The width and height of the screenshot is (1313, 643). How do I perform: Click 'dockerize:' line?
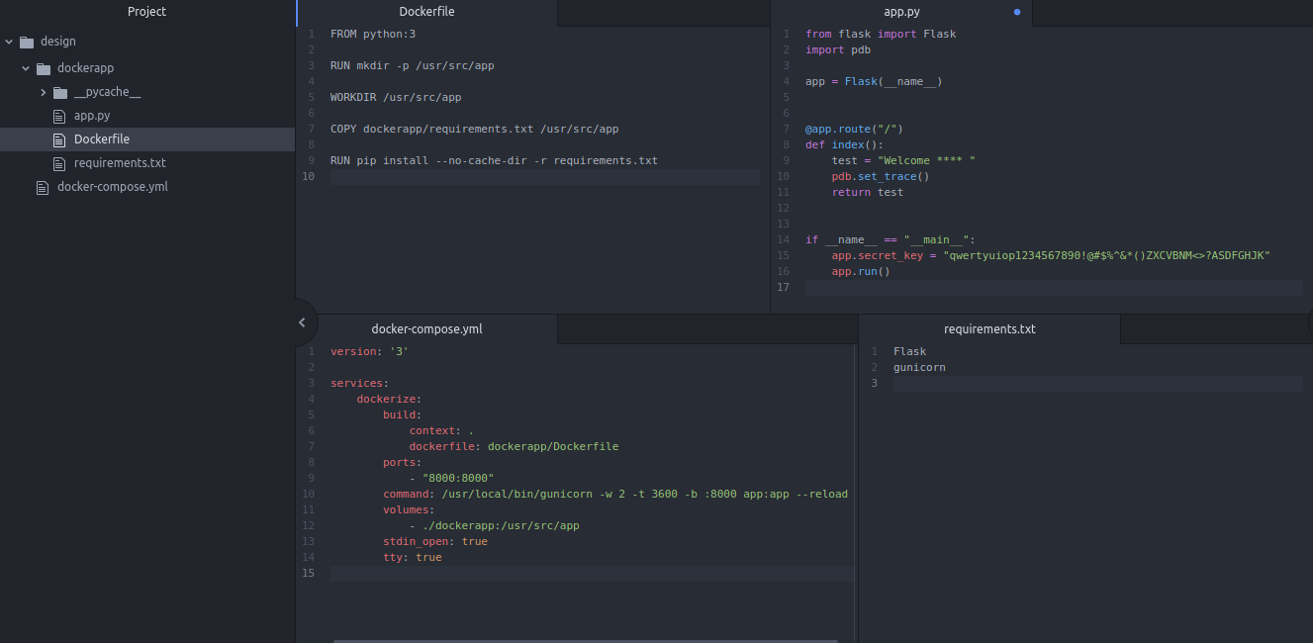tap(390, 399)
